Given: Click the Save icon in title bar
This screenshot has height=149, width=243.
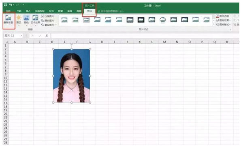Looking at the screenshot, I should point(5,4).
